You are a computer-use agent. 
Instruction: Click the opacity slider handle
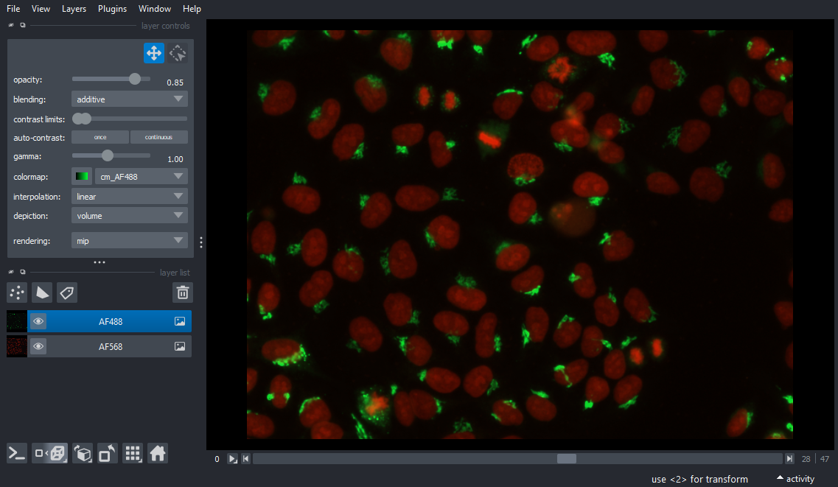135,79
